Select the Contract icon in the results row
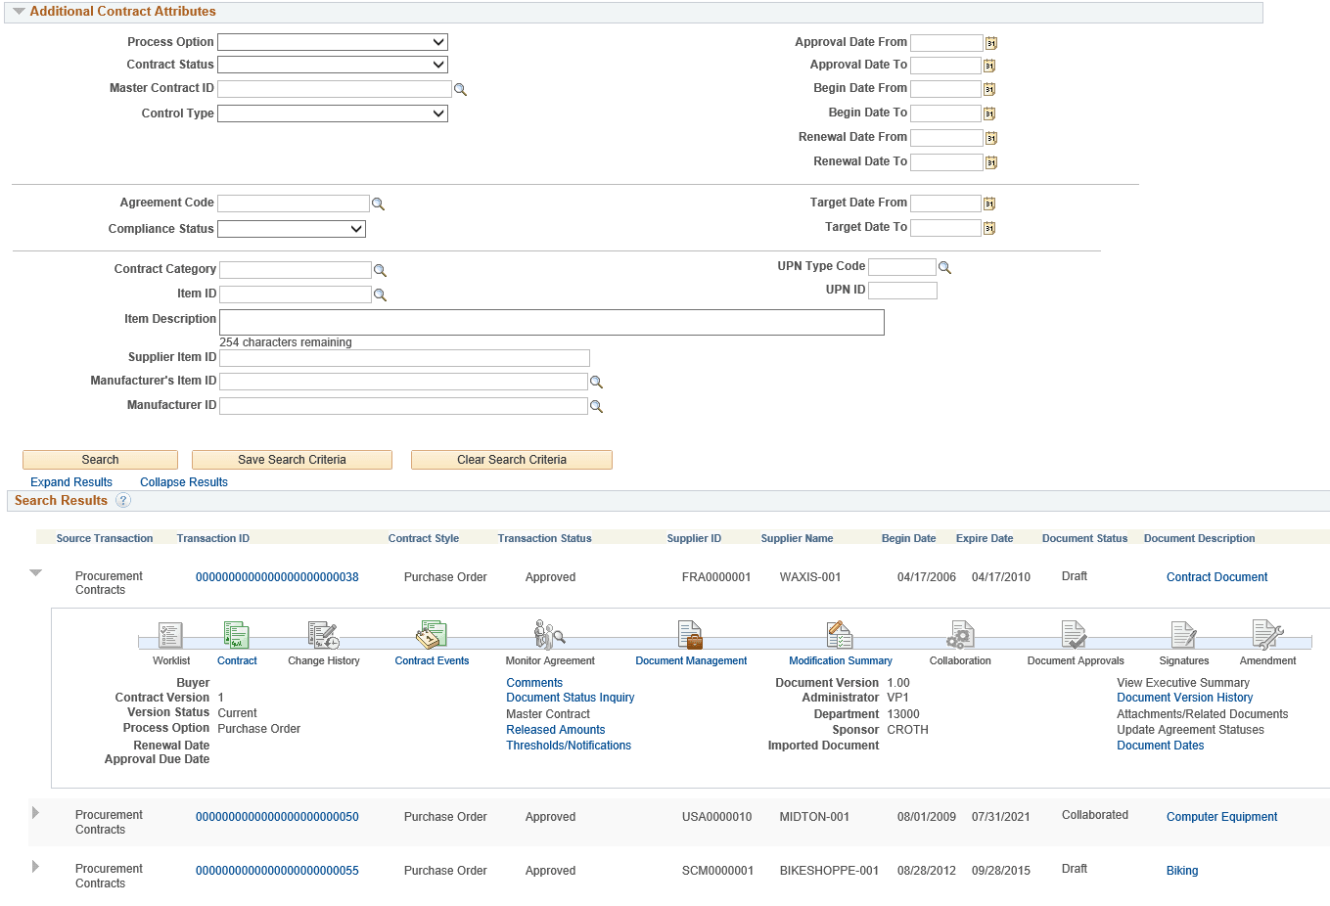The width and height of the screenshot is (1330, 906). (236, 634)
